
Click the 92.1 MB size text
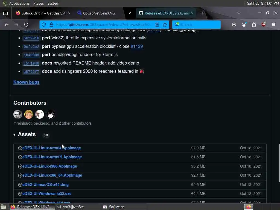(x=198, y=175)
